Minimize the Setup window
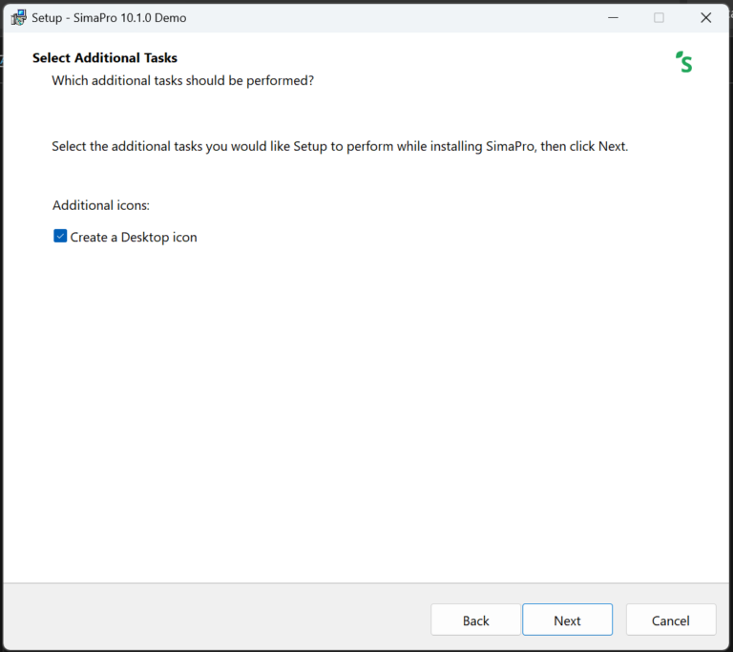Viewport: 733px width, 652px height. coord(611,17)
